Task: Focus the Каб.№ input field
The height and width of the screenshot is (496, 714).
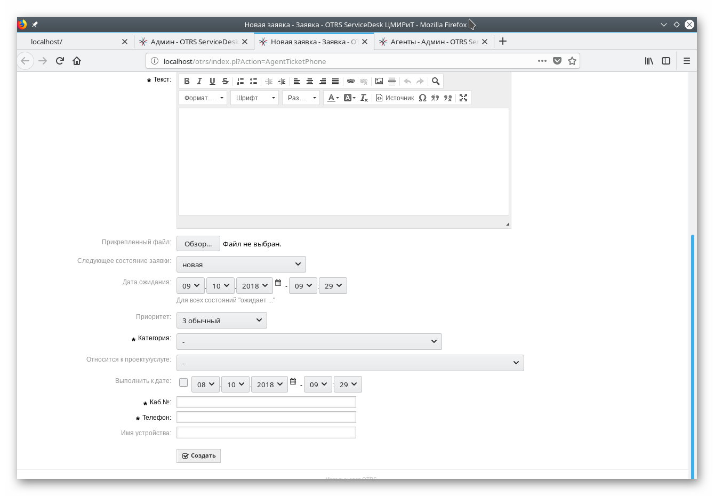Action: click(266, 402)
